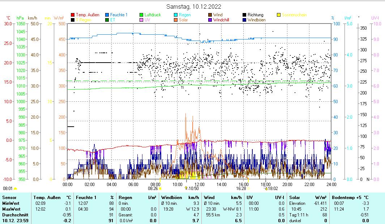
Task: Click the date title Samstag, 10.12.2022
Action: pyautogui.click(x=194, y=7)
